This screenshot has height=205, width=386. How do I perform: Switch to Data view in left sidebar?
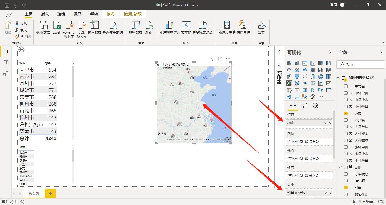point(6,63)
